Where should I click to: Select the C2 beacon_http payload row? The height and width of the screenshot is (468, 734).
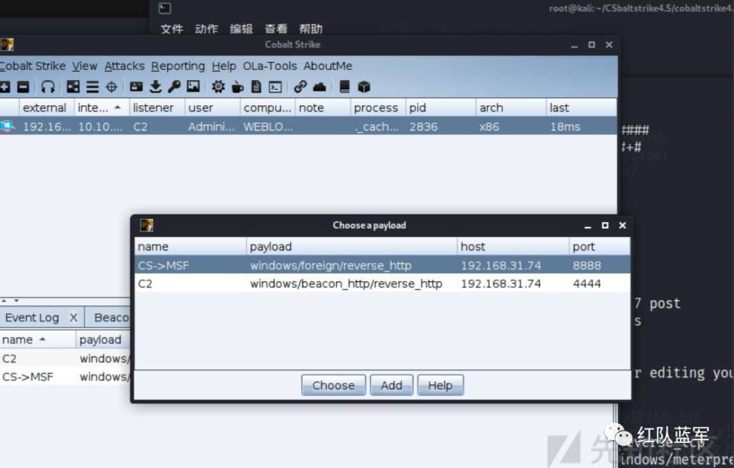(x=382, y=284)
